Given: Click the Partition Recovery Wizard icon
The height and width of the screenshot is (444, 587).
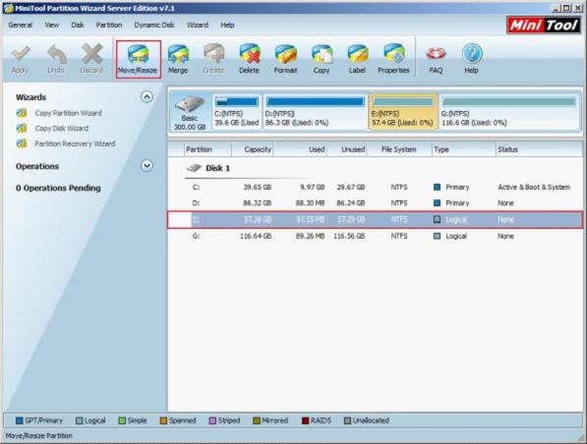Looking at the screenshot, I should (22, 143).
